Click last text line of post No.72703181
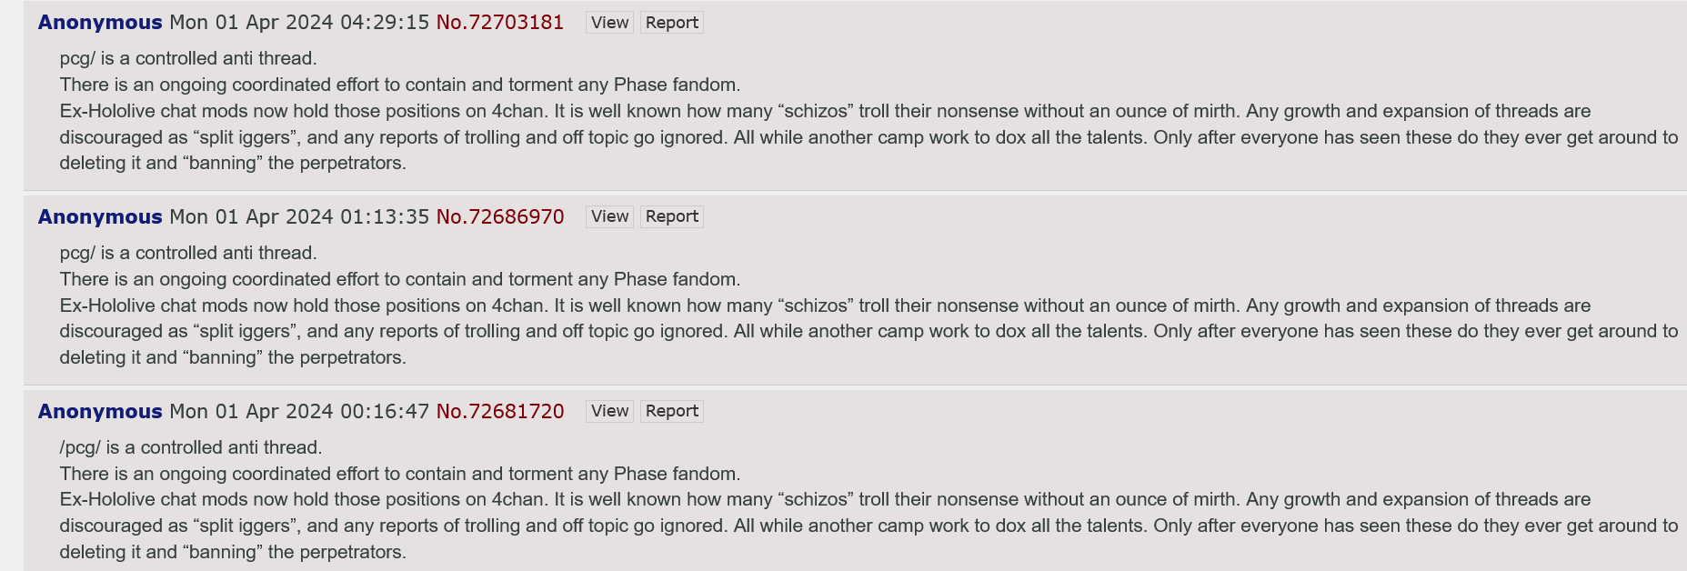Viewport: 1687px width, 571px height. [x=233, y=163]
